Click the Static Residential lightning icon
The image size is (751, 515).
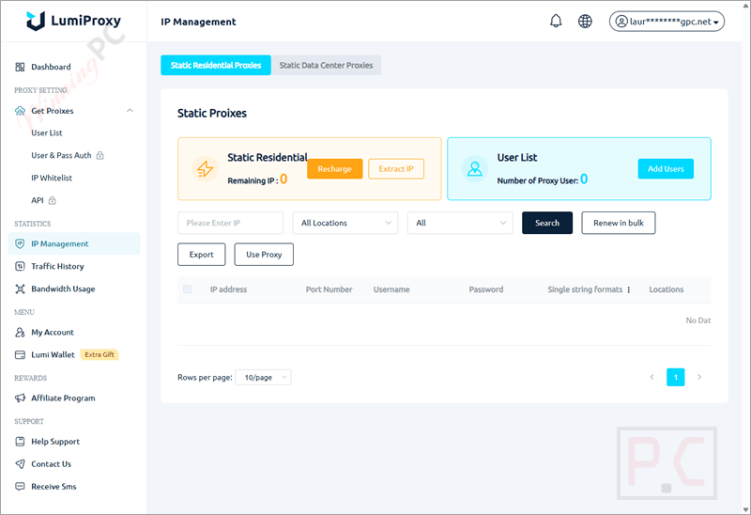205,169
